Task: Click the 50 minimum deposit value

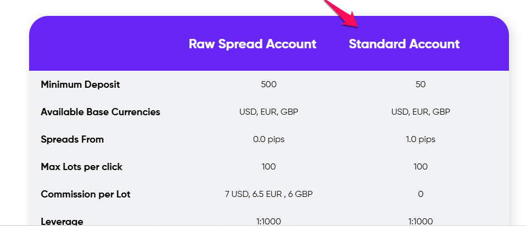Action: [x=421, y=84]
